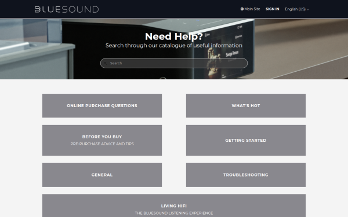Open the What's Hot category
348x217 pixels.
pos(246,106)
